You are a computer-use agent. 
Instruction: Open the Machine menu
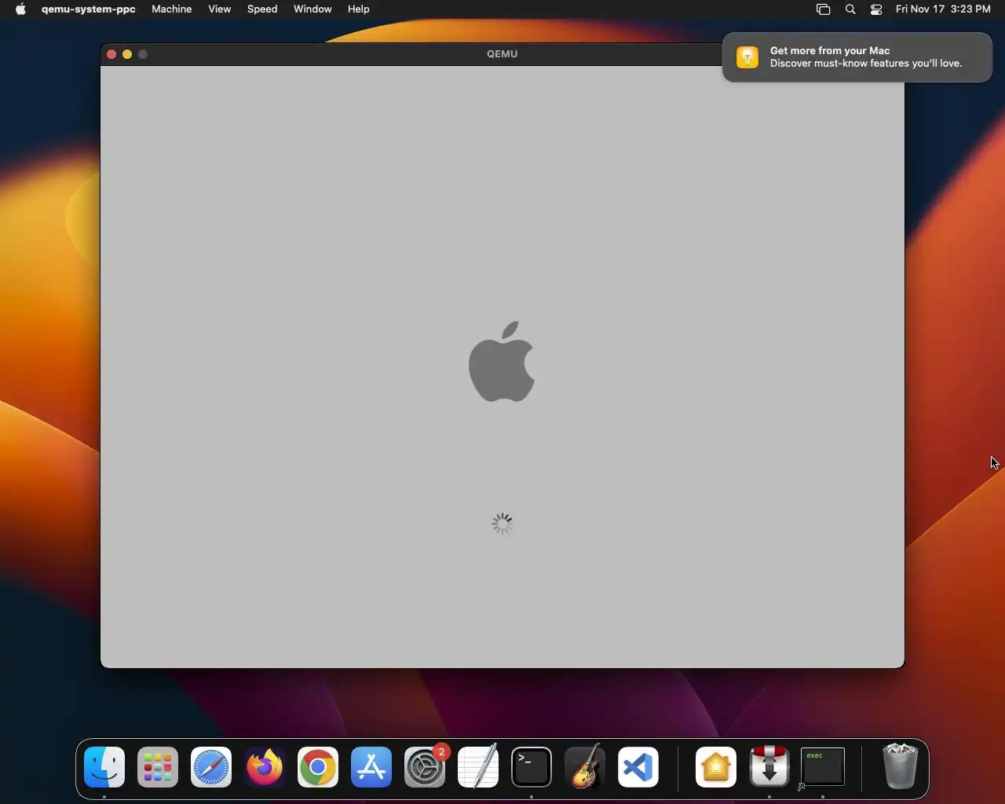[172, 9]
